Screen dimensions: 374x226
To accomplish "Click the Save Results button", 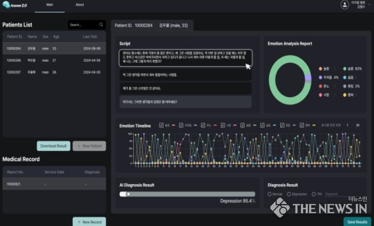I will [x=357, y=222].
